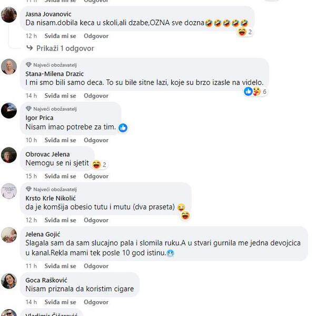Screen dimensions: 316x316
Task: Like Goca Rašković's comment with 'Sviđa mi se'
Action: click(x=60, y=302)
